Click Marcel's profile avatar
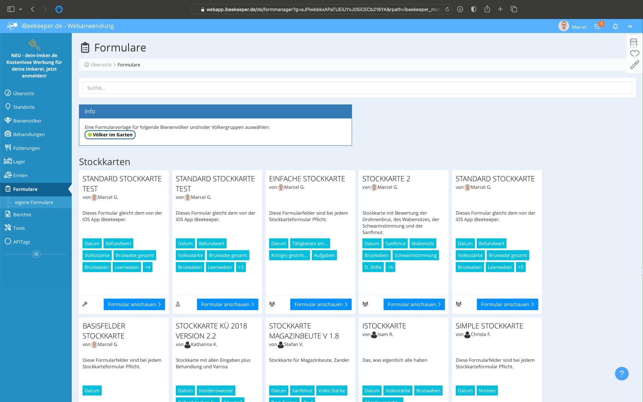Screen dimensions: 643x402 point(564,26)
